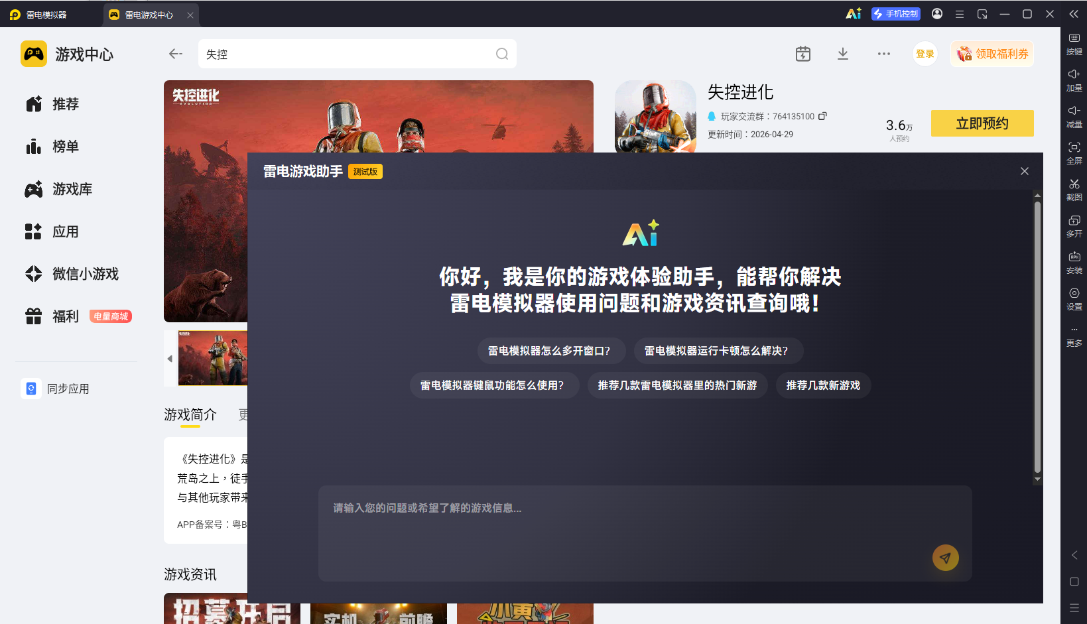Enter fullscreen with 全屏 icon

[1074, 153]
